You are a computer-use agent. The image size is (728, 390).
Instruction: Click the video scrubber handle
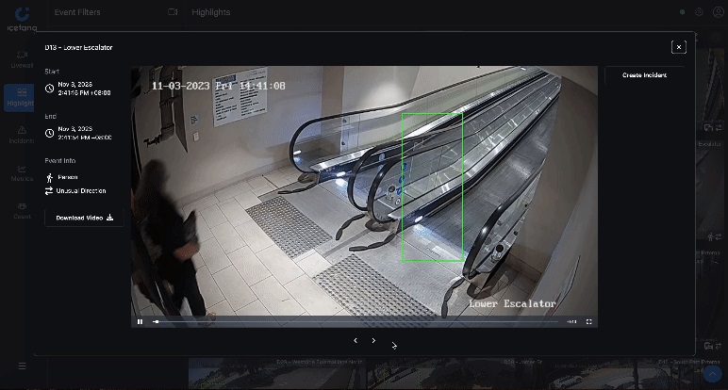click(157, 321)
